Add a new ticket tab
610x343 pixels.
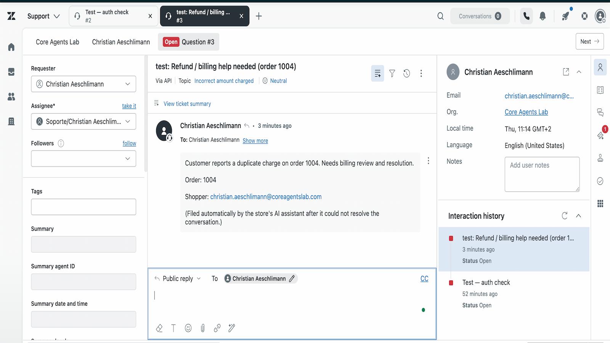259,16
